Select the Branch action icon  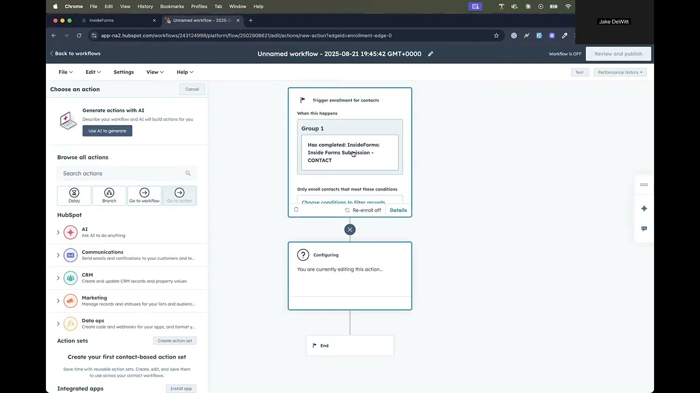(109, 193)
